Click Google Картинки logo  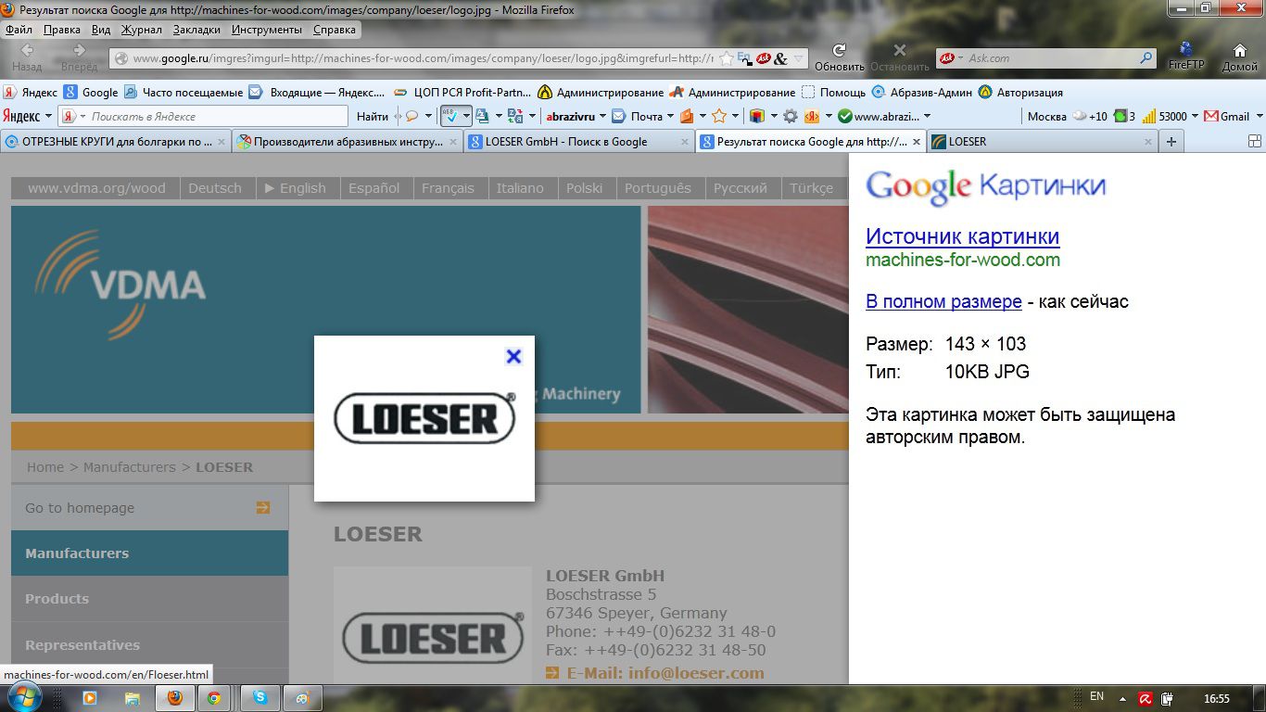tap(985, 186)
